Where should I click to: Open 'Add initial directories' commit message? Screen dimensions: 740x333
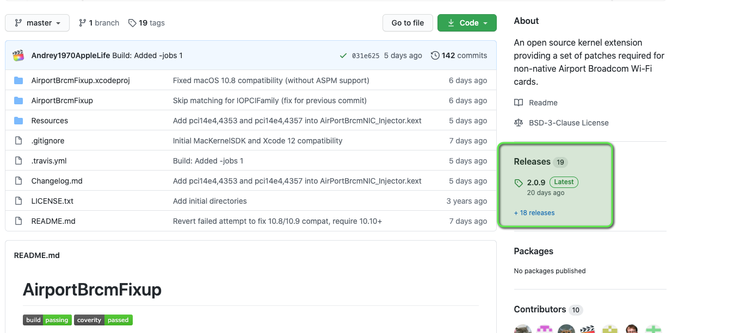click(210, 201)
